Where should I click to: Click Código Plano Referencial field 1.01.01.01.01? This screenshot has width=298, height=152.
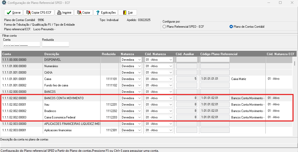click(215, 79)
